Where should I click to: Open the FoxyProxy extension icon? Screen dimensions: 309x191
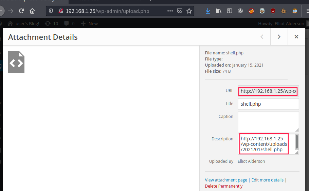coord(251,11)
